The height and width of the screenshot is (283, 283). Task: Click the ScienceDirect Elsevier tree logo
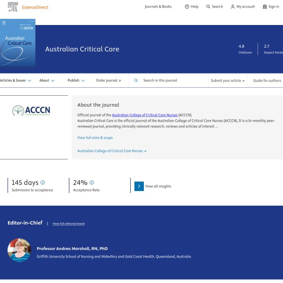[x=13, y=7]
